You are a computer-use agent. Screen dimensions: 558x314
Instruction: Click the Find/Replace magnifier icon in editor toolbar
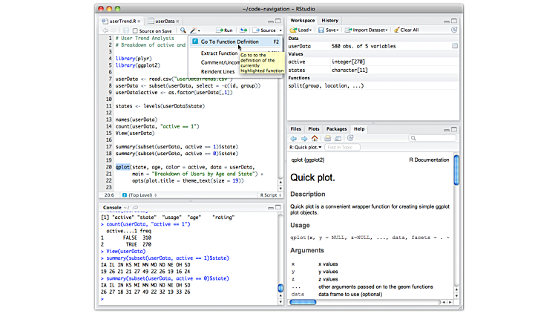click(x=183, y=30)
